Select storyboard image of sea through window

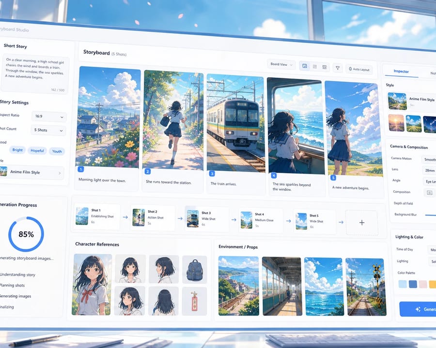pos(296,126)
